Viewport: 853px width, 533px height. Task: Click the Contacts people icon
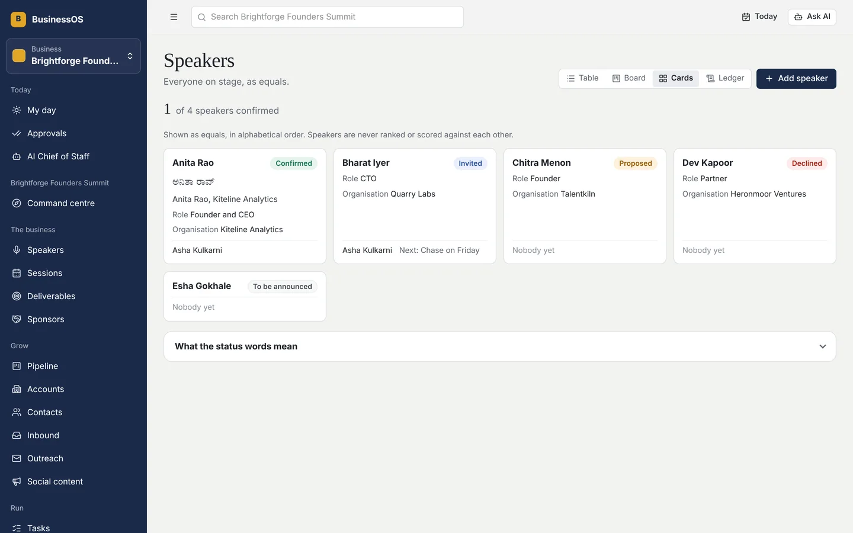pos(17,412)
